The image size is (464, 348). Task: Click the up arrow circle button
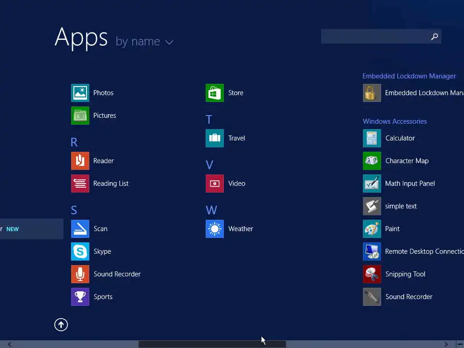tap(61, 324)
